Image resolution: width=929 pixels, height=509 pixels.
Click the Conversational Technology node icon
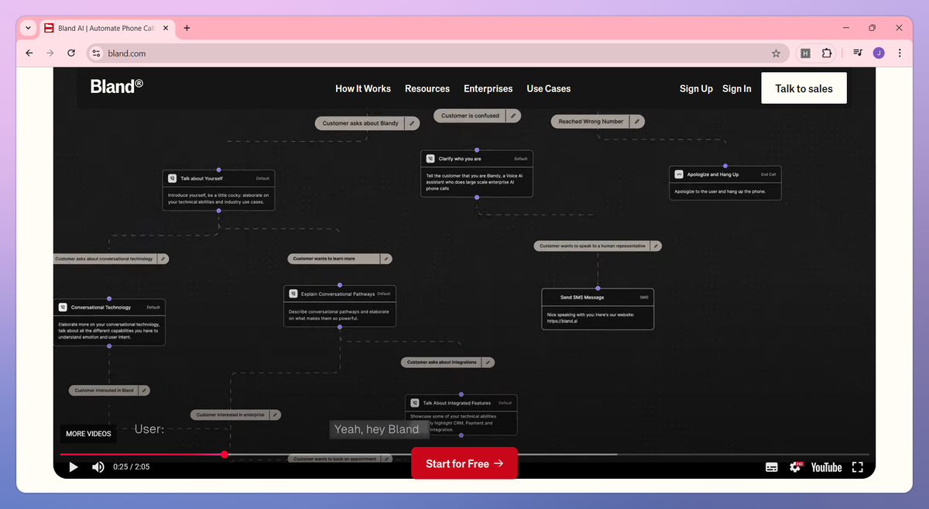coord(63,308)
